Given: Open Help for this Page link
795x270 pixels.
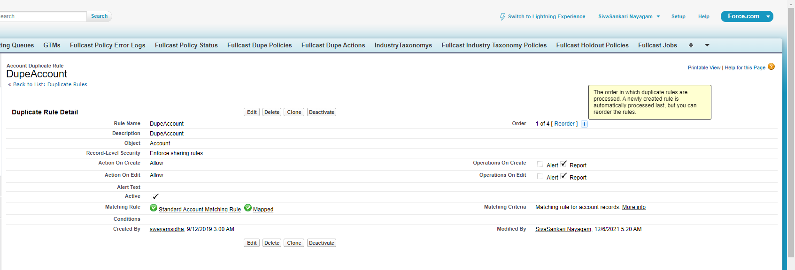Looking at the screenshot, I should [x=745, y=67].
